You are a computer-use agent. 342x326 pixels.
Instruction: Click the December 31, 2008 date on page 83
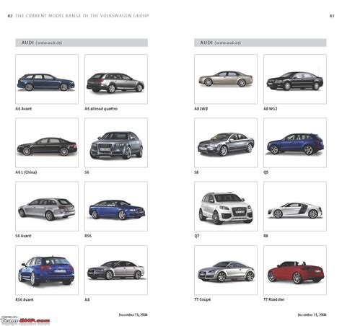(x=312, y=314)
